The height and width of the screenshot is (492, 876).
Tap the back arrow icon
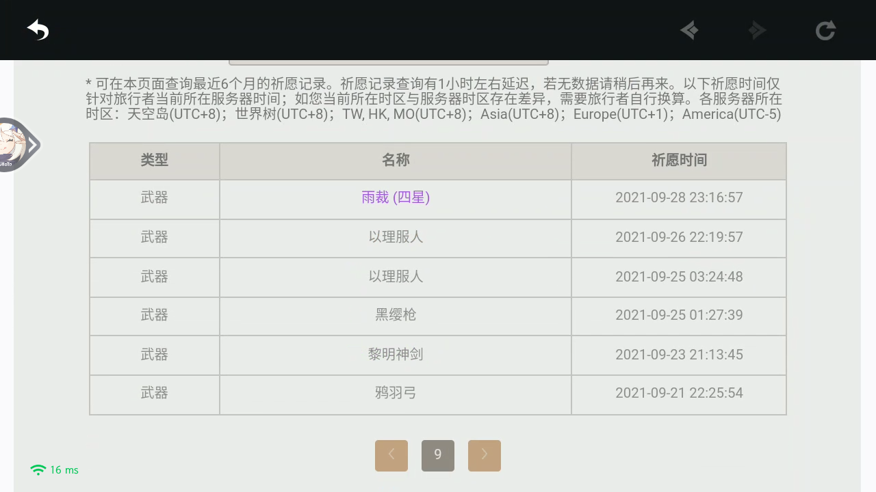38,30
